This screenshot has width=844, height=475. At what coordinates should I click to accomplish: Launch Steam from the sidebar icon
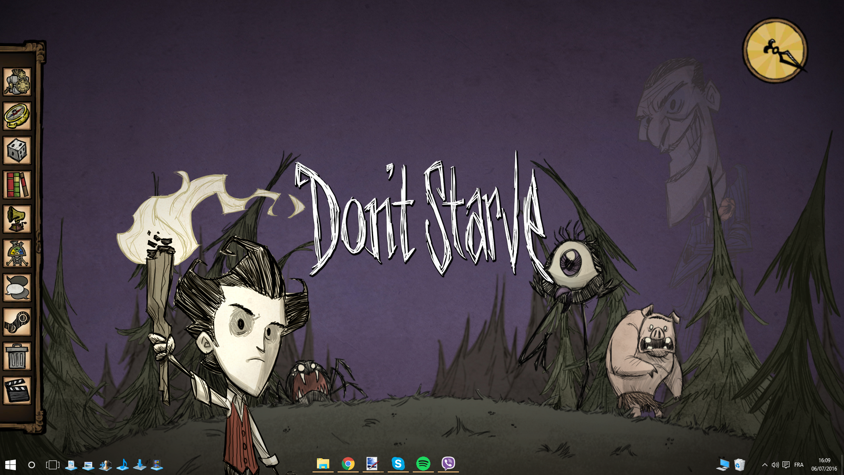[17, 322]
